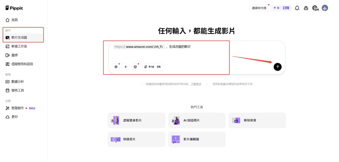Open the task list icon in header
The height and width of the screenshot is (162, 339).
306,8
